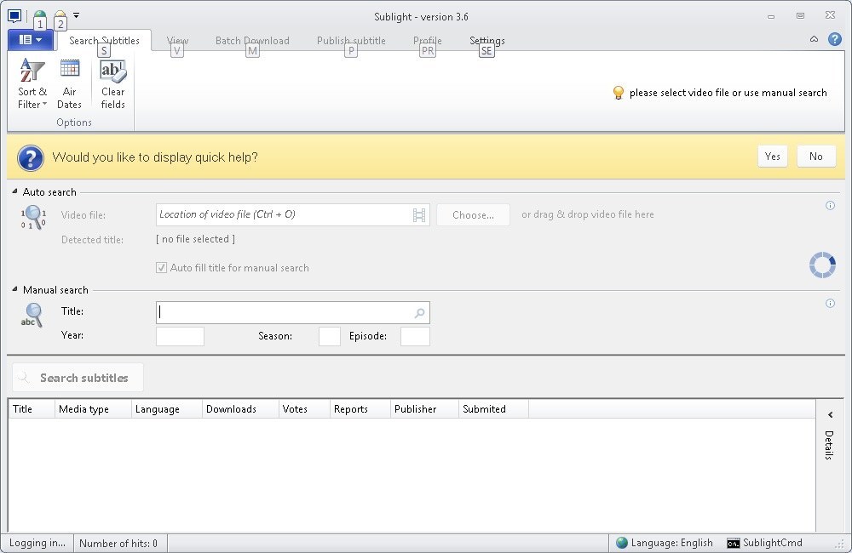The image size is (852, 553).
Task: Click the film strip icon in video field
Action: [419, 215]
